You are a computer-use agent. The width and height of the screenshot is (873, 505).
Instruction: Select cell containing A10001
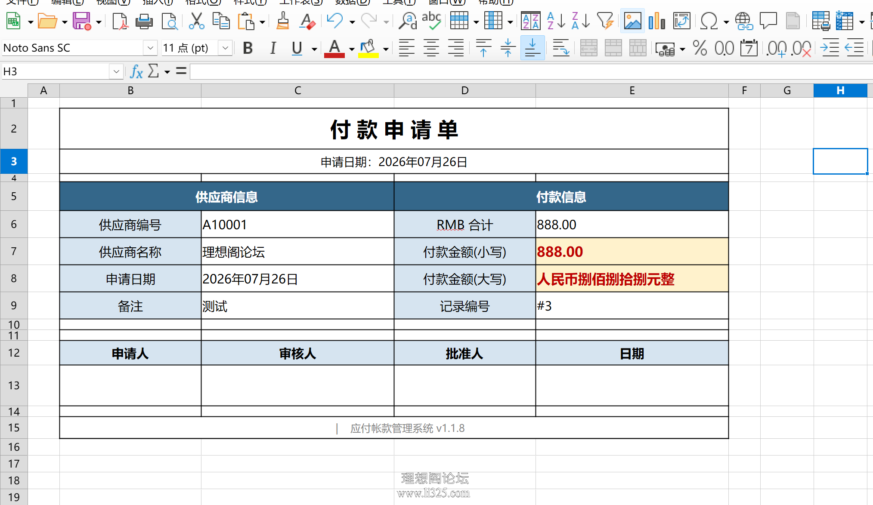[297, 225]
